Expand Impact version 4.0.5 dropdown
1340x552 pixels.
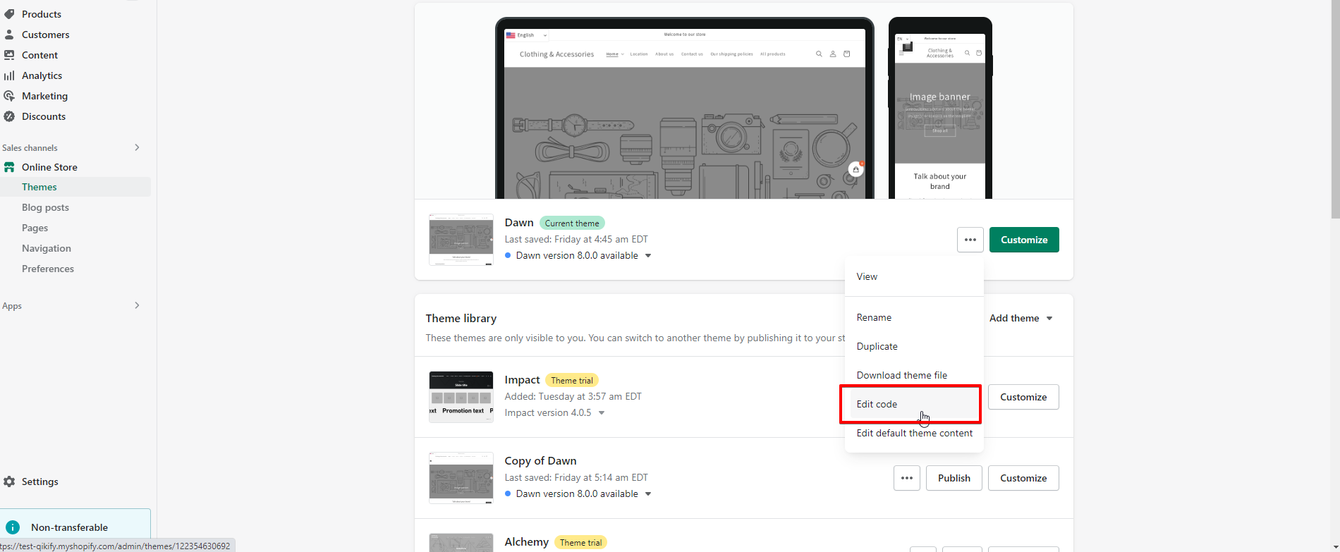click(x=602, y=413)
